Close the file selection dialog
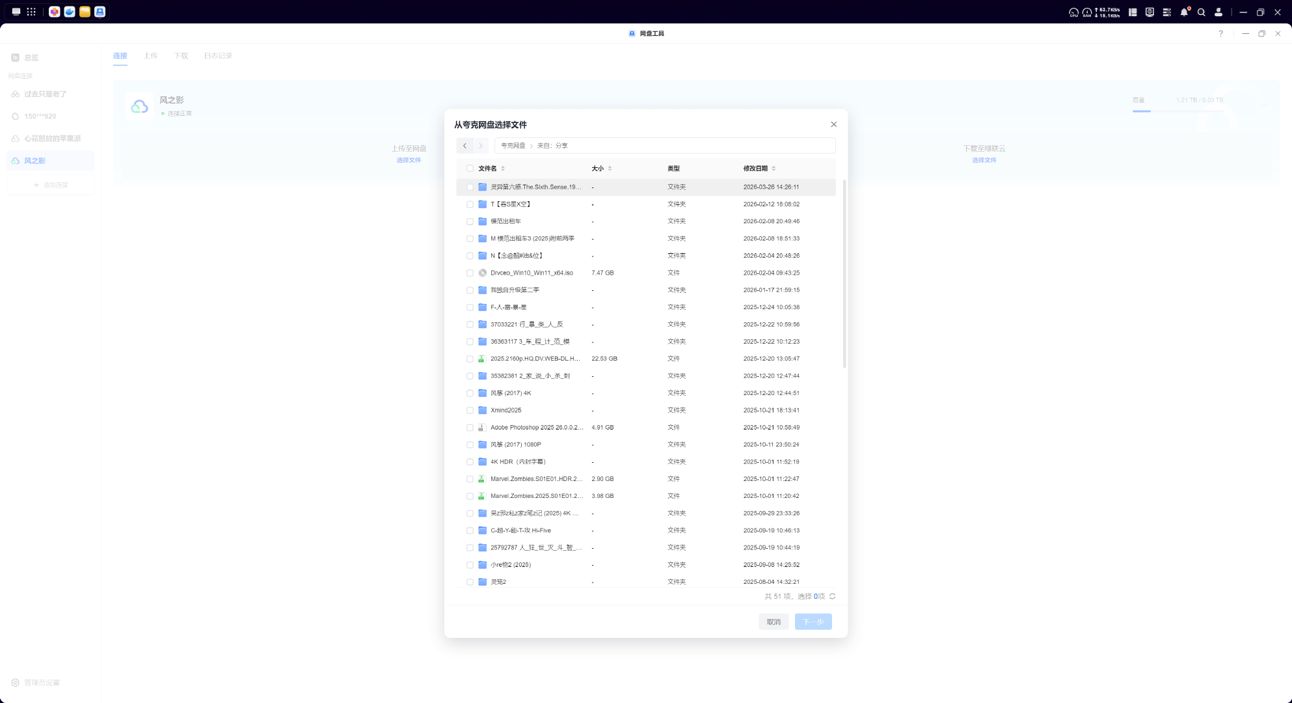 click(x=833, y=124)
